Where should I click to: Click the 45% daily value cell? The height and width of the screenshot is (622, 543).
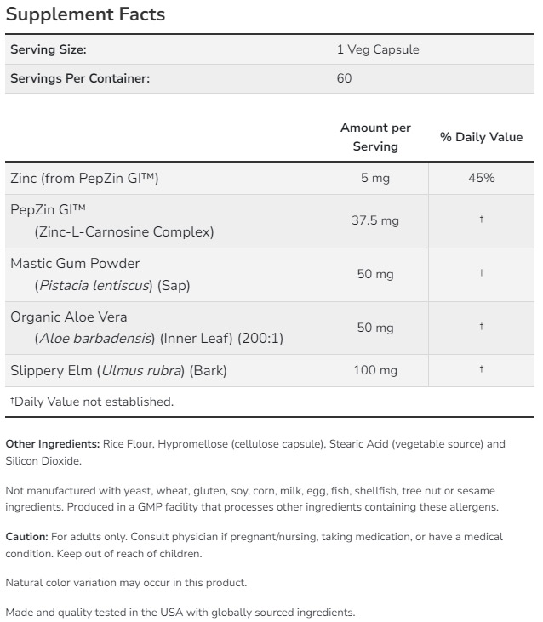coord(481,178)
